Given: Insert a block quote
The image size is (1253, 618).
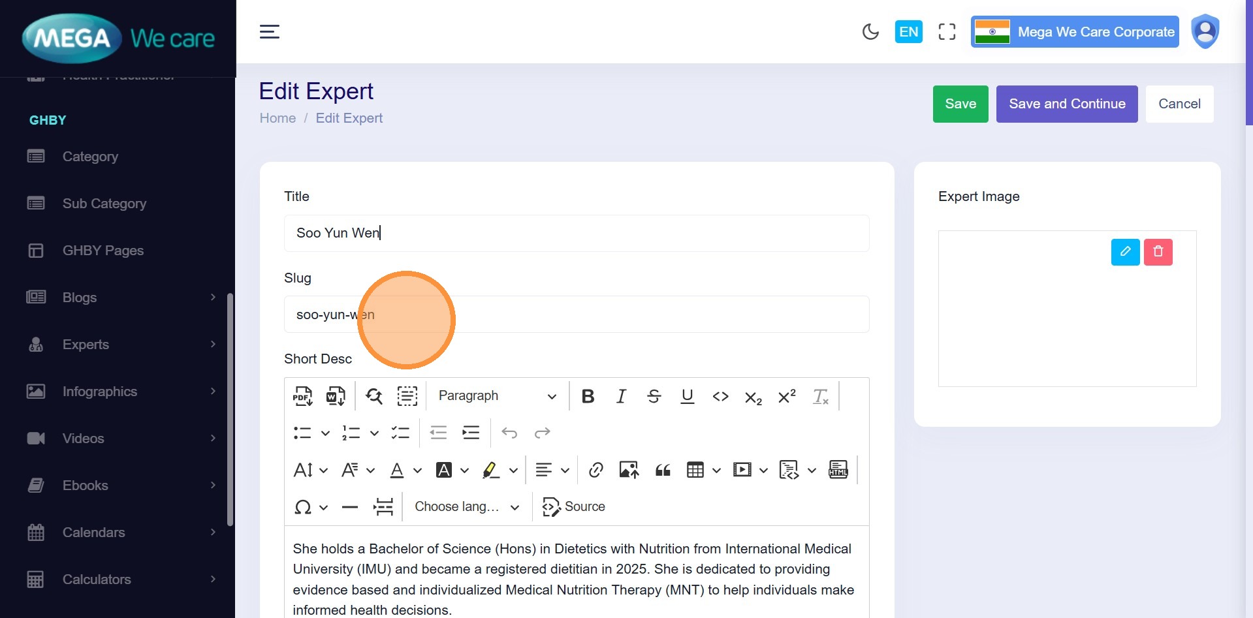Looking at the screenshot, I should 663,470.
